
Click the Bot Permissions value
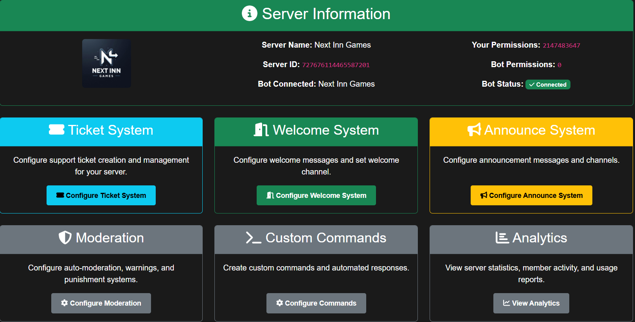pyautogui.click(x=559, y=65)
